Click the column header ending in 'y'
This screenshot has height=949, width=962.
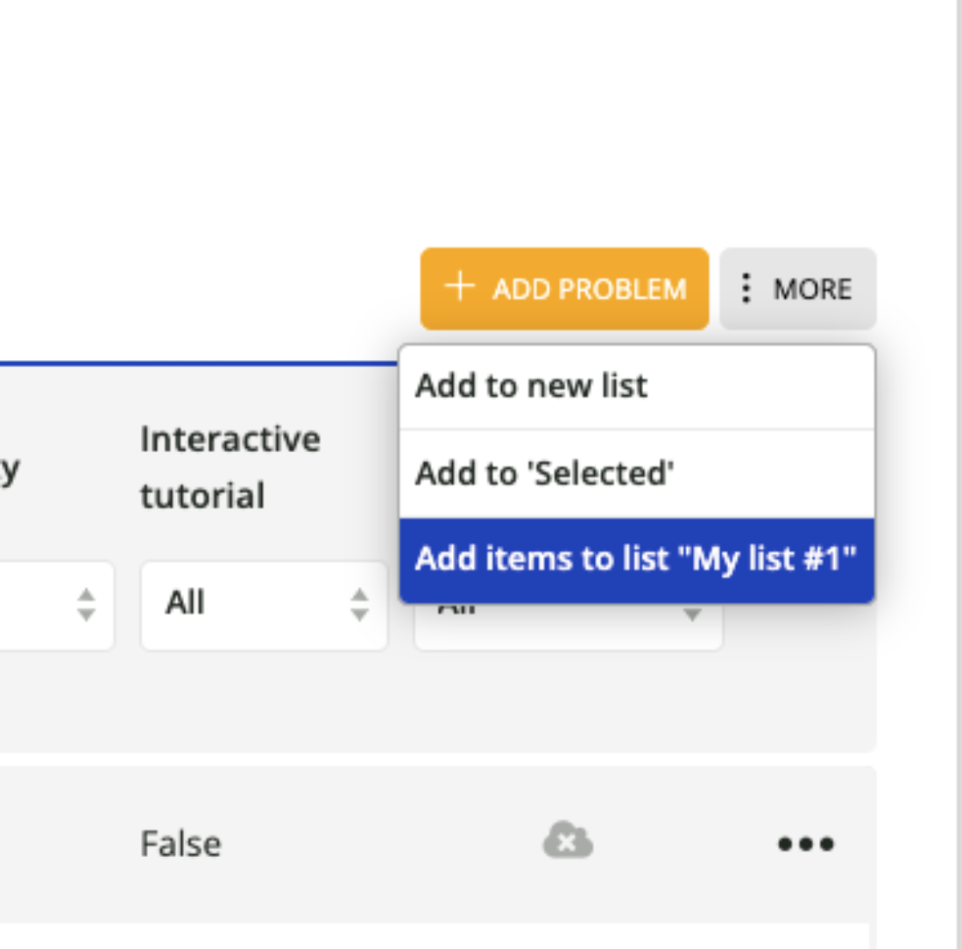pos(10,471)
